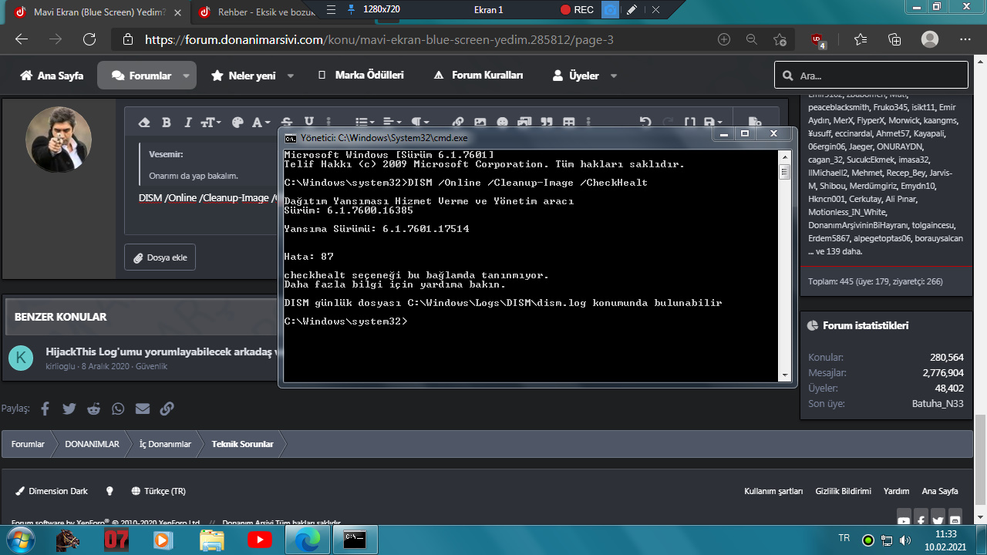The image size is (987, 555).
Task: Share the thread on Facebook
Action: tap(45, 409)
